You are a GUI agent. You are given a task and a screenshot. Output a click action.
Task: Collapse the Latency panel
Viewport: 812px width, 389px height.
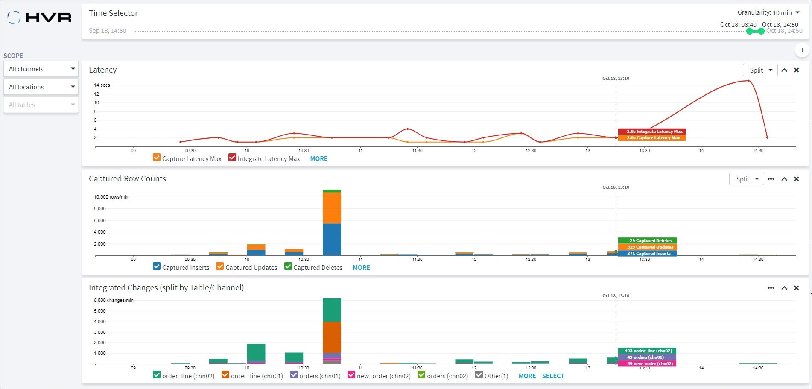(784, 70)
